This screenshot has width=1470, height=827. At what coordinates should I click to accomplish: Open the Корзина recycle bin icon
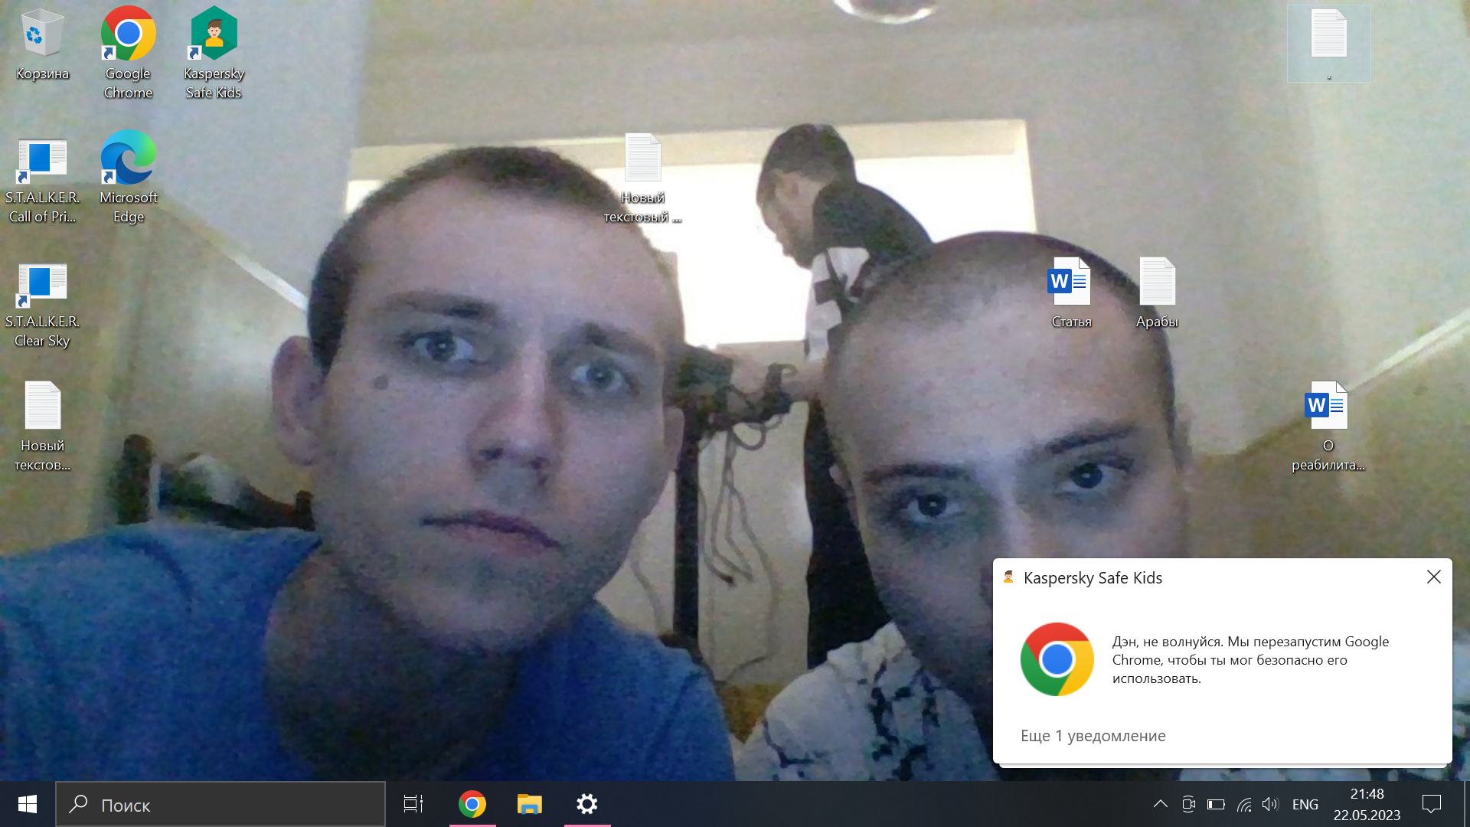click(42, 34)
